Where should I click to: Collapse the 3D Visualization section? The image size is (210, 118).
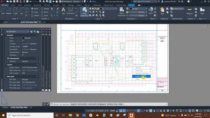click(x=37, y=58)
